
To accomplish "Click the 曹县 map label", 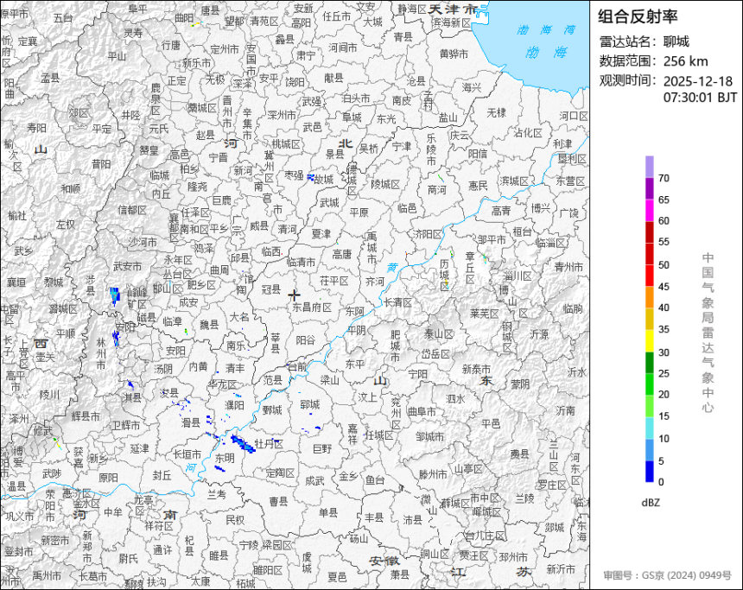I will coord(278,501).
